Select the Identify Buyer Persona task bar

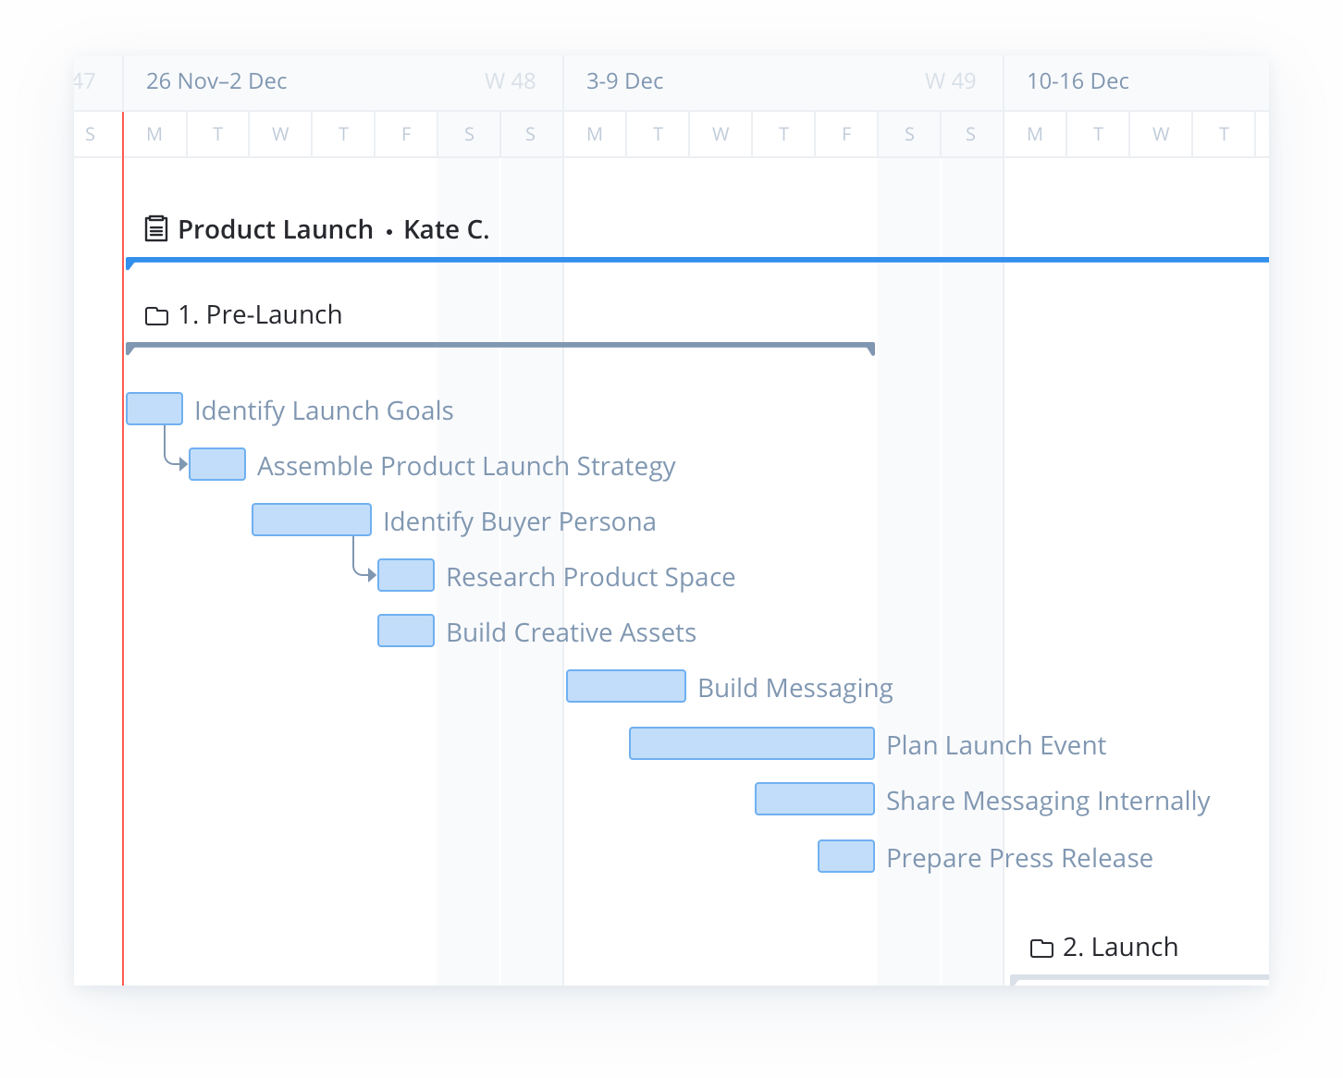tap(312, 520)
